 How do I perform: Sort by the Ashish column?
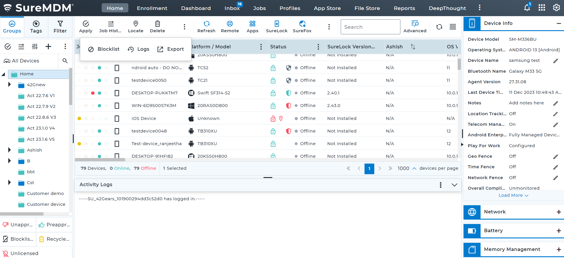click(413, 47)
